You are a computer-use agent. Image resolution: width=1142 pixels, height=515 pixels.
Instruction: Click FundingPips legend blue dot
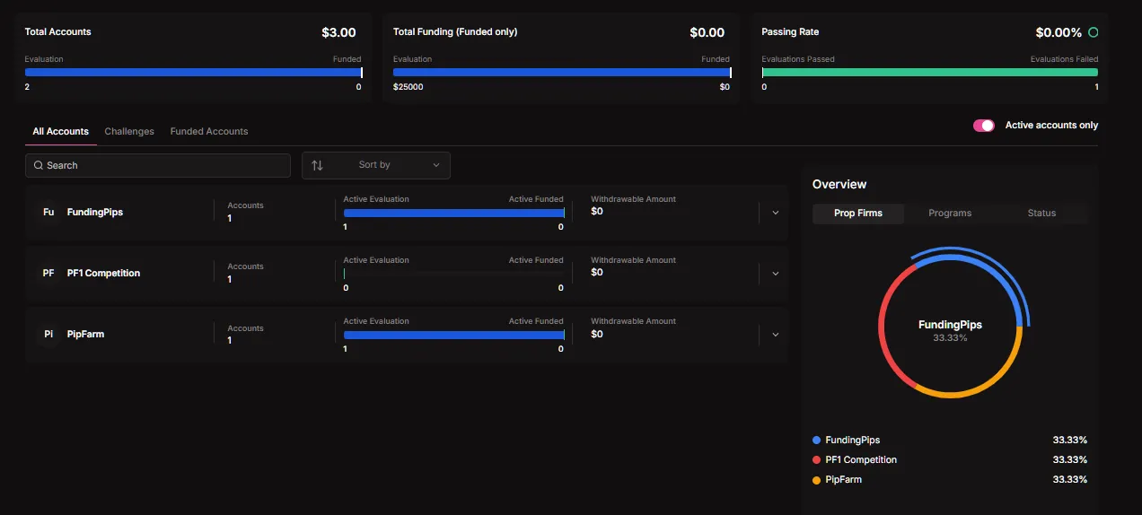tap(817, 441)
